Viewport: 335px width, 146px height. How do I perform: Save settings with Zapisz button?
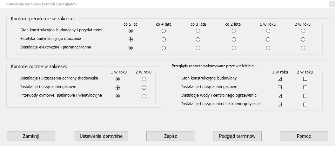171,136
